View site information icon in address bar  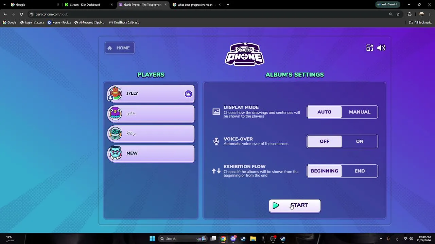pos(31,14)
